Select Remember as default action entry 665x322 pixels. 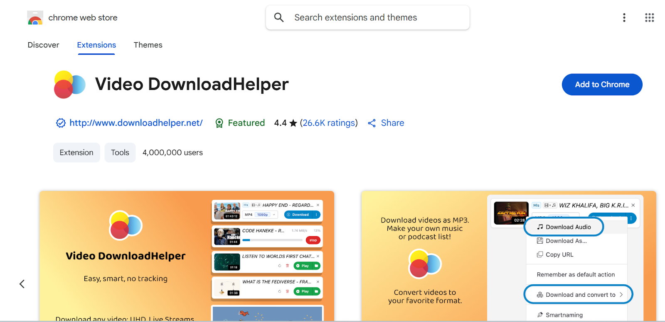pos(576,274)
